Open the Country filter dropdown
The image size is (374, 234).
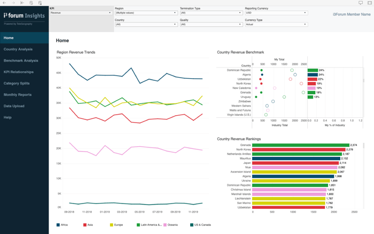click(146, 25)
